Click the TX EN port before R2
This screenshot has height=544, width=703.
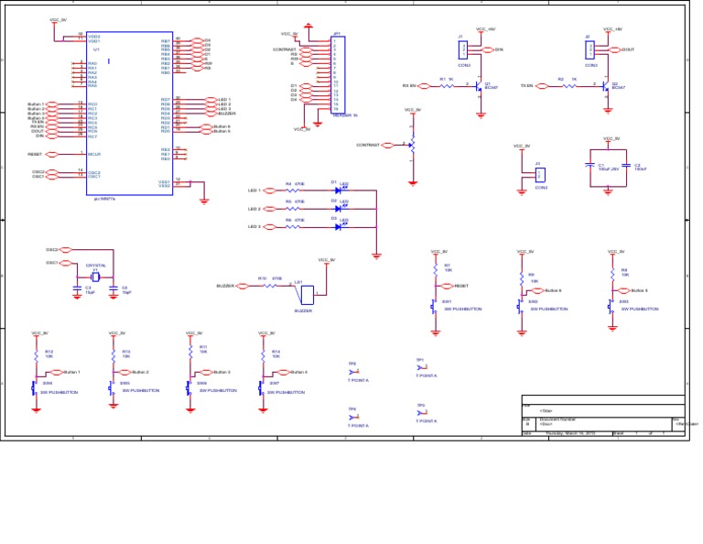(x=542, y=86)
